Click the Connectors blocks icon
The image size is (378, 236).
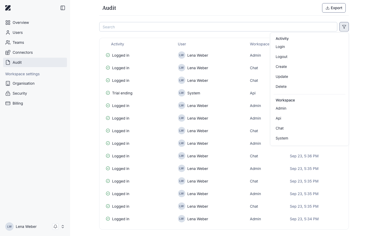8,52
